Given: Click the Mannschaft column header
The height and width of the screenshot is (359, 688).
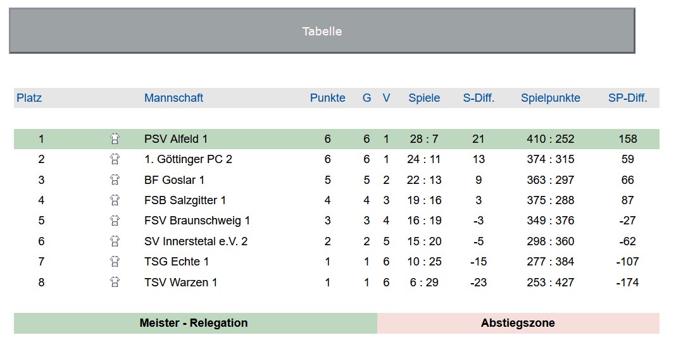Looking at the screenshot, I should click(173, 98).
